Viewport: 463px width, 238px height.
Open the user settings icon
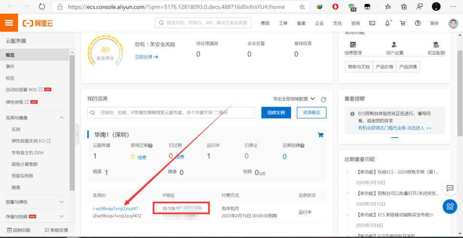click(394, 45)
